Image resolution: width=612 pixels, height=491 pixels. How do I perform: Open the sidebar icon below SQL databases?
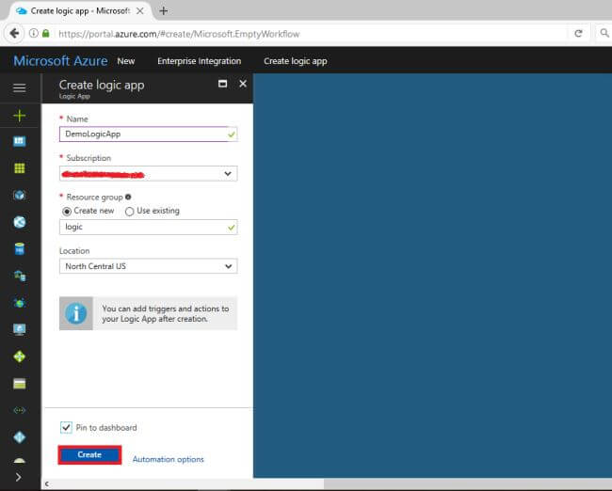point(19,276)
